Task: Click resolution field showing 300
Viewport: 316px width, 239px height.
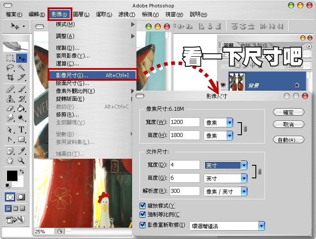Action: coord(185,191)
